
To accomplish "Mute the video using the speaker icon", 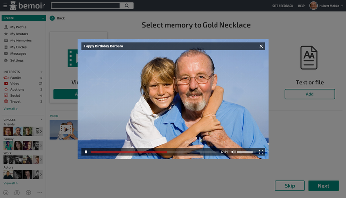I will (x=234, y=152).
